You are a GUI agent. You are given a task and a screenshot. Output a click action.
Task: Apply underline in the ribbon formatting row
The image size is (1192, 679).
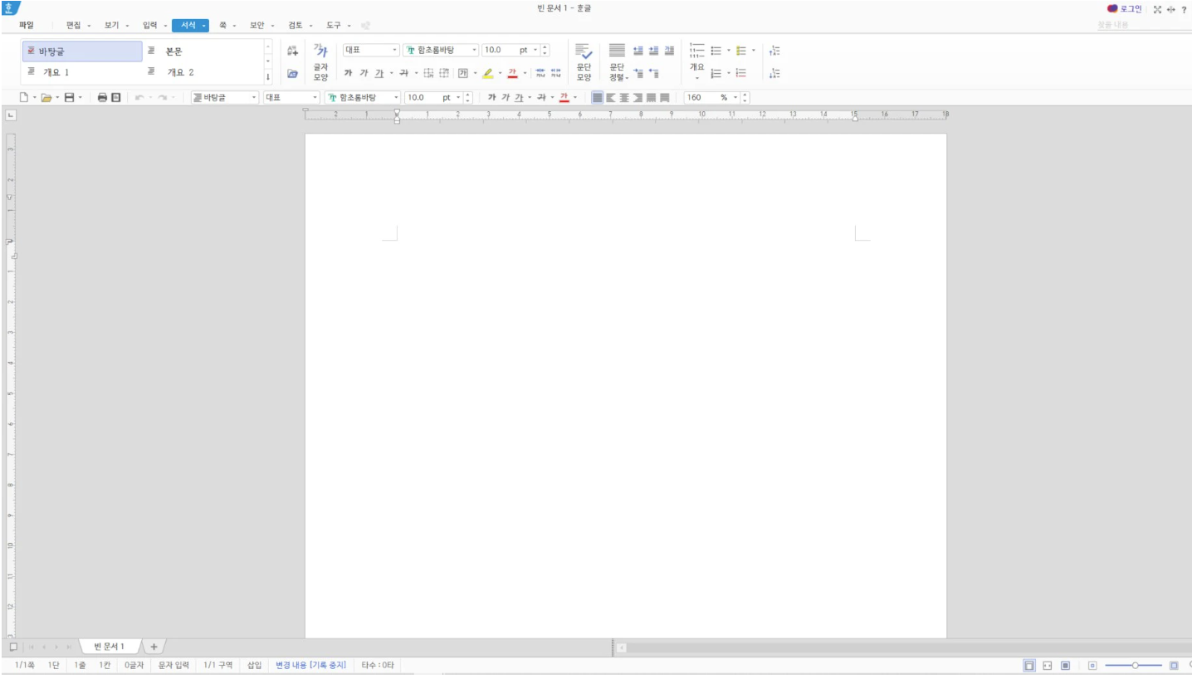[x=379, y=73]
